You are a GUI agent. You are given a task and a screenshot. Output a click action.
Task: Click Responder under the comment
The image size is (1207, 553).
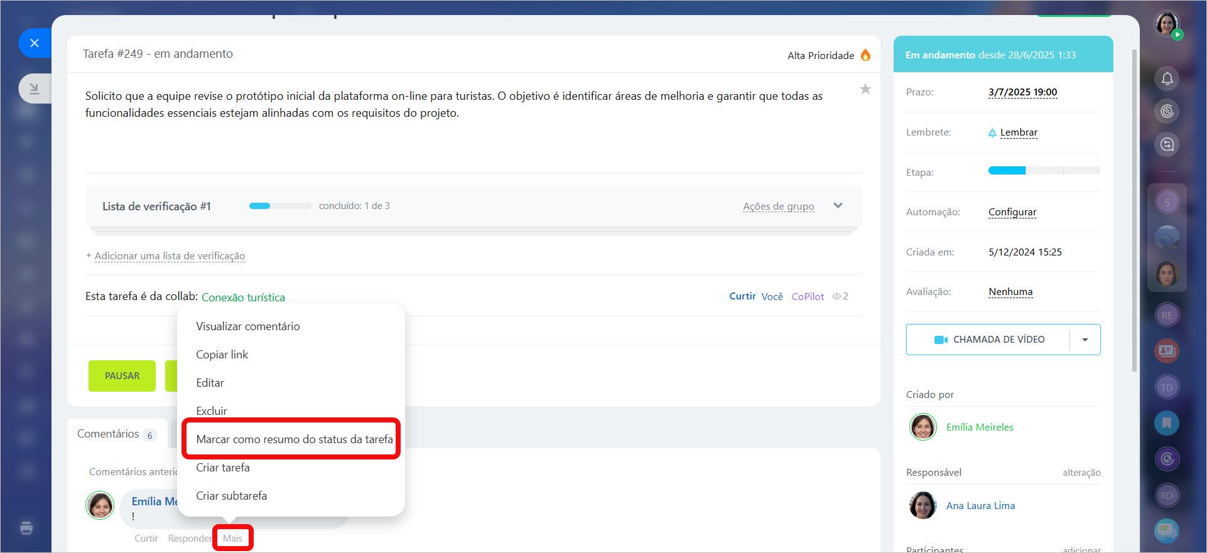click(190, 539)
